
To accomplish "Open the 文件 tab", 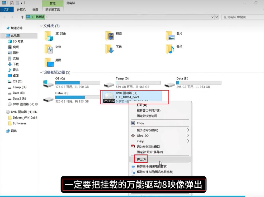I will point(7,10).
